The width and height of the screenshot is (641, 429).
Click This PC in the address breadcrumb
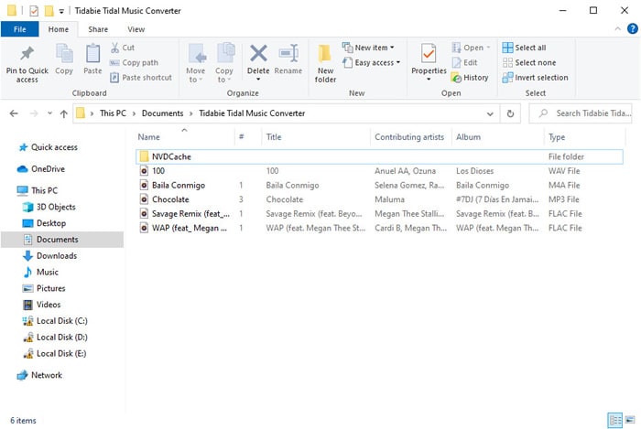(113, 113)
